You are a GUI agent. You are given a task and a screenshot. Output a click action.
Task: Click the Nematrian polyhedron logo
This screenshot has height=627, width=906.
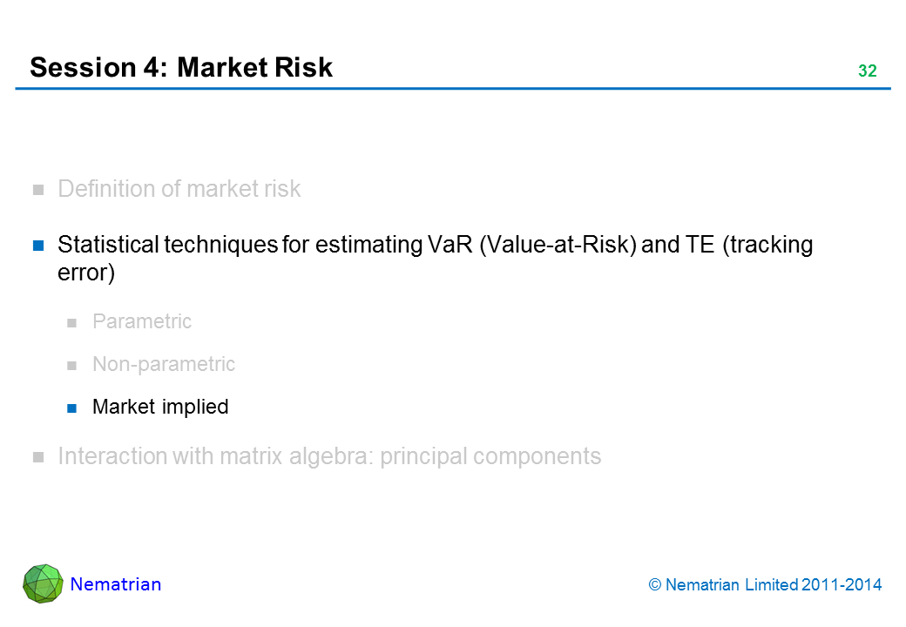click(43, 583)
